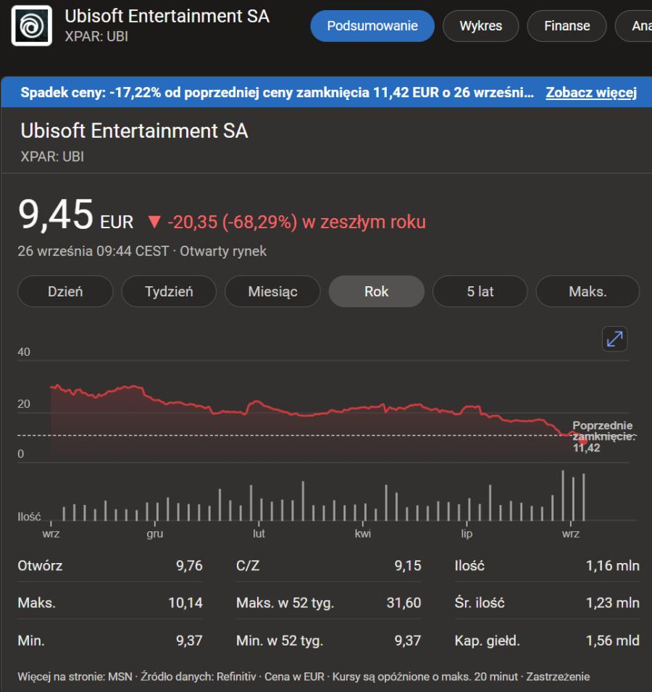
Task: Select the Rok range button
Action: pos(376,291)
